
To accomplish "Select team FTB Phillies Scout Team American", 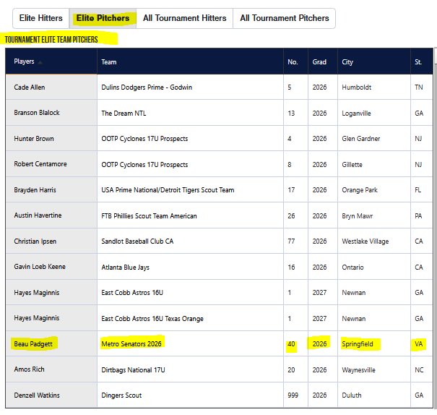I will [x=149, y=216].
